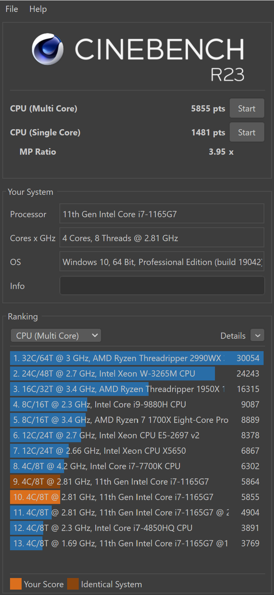Click inside the empty Info text field

coord(162,286)
